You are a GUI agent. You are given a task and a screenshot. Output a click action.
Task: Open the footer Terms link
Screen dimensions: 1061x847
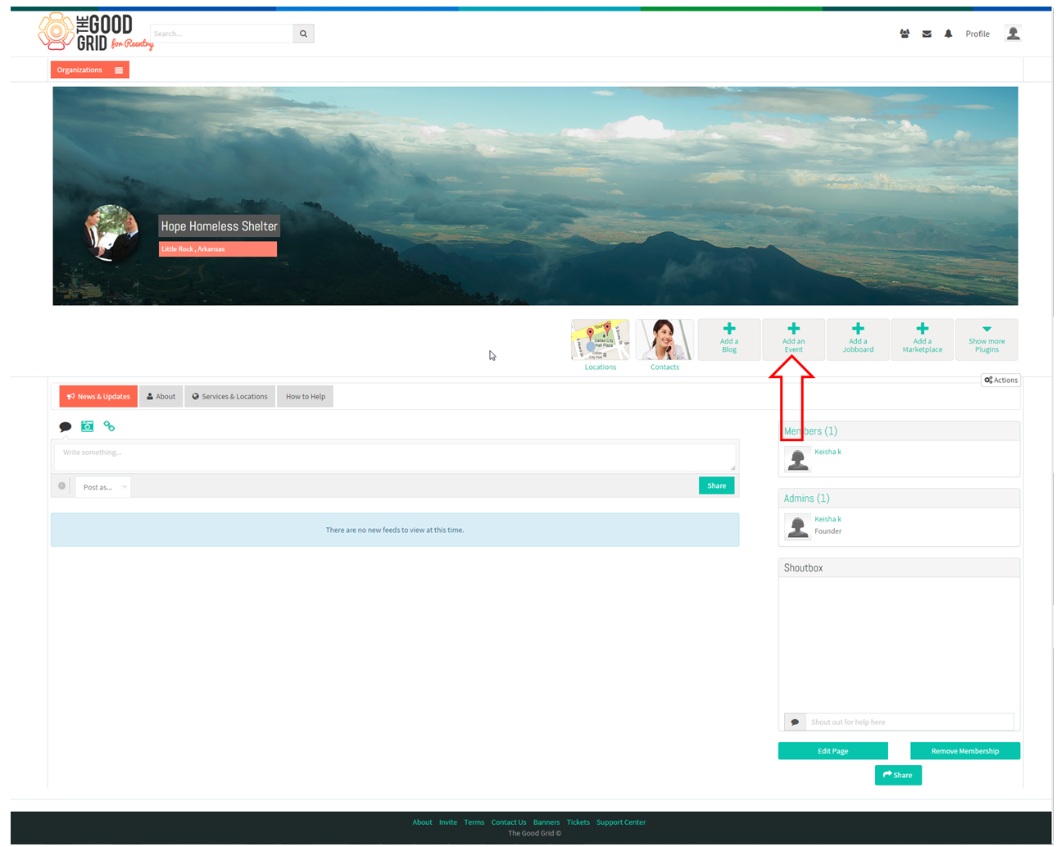click(x=474, y=822)
